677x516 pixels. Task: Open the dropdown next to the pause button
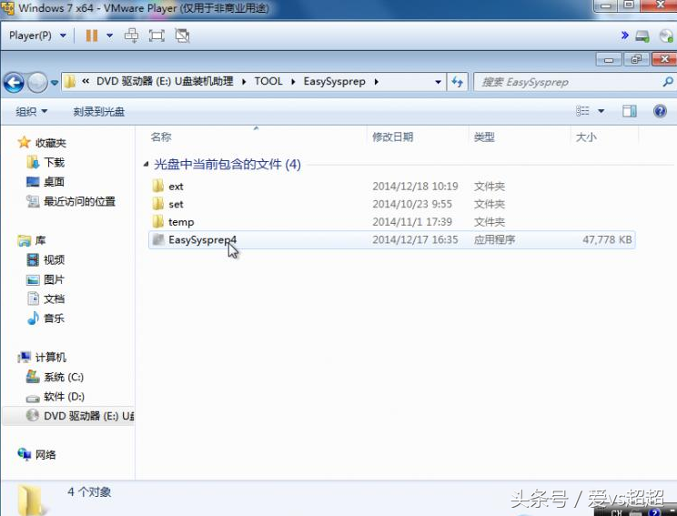tap(110, 35)
